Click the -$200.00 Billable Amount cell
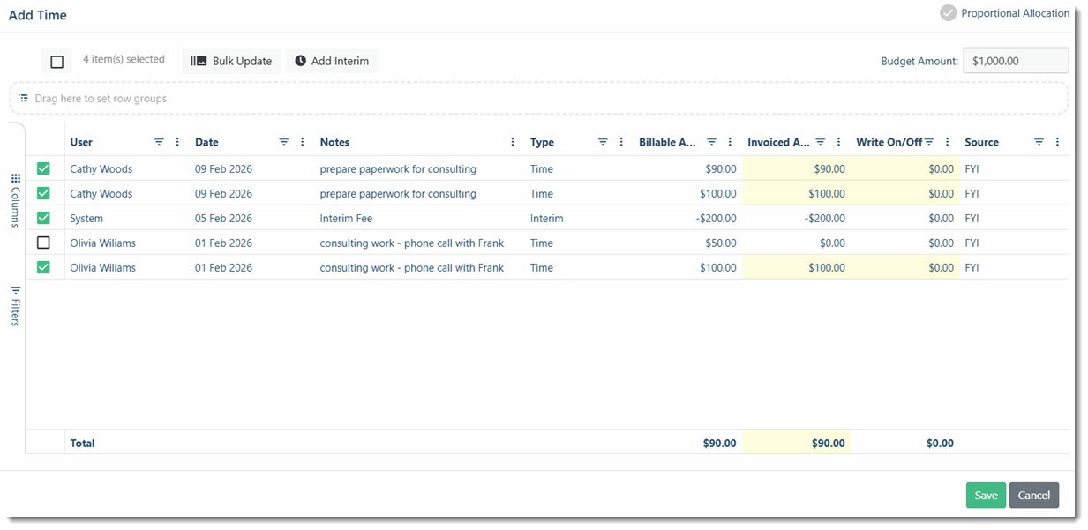1088x530 pixels. click(x=688, y=218)
